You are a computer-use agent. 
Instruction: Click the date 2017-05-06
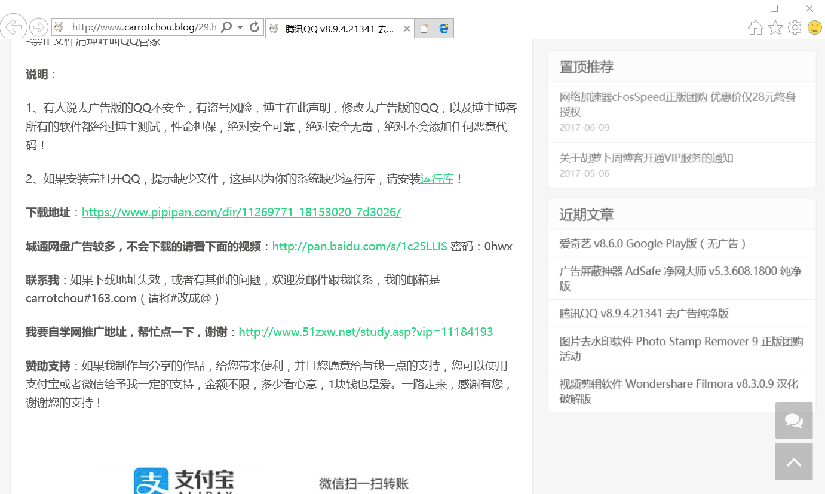[584, 173]
